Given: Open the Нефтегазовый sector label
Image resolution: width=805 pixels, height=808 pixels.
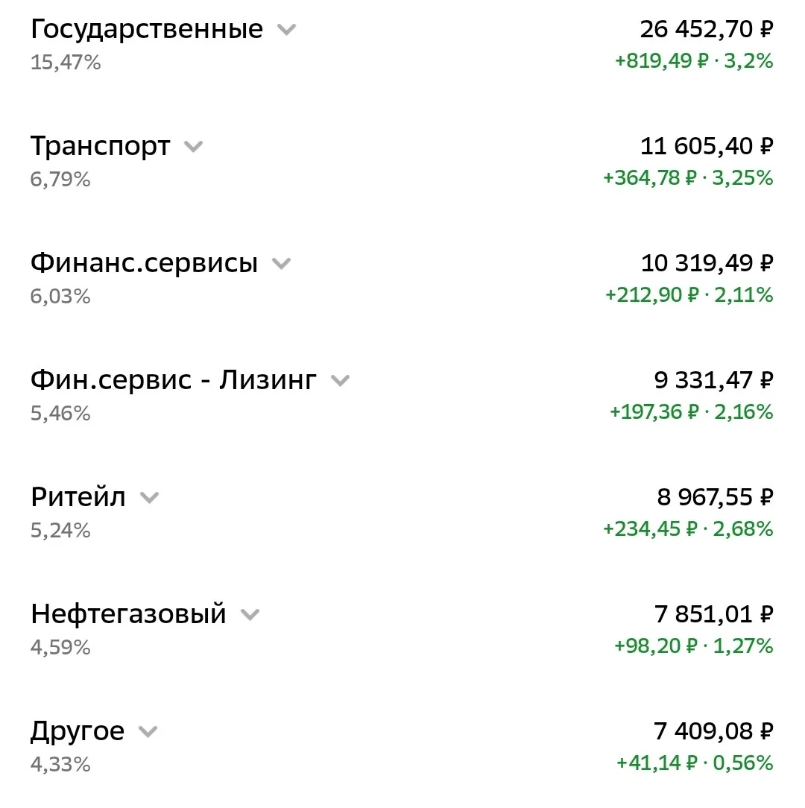Looking at the screenshot, I should click(128, 614).
